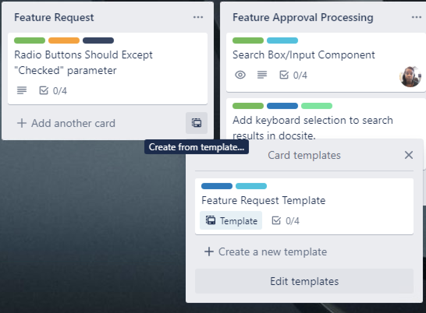The image size is (426, 313).
Task: Close the Card templates popup
Action: (408, 155)
